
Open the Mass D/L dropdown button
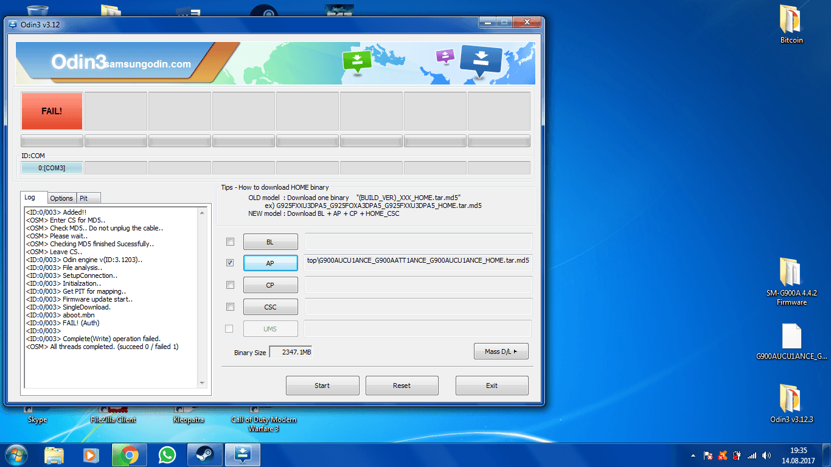(x=501, y=351)
